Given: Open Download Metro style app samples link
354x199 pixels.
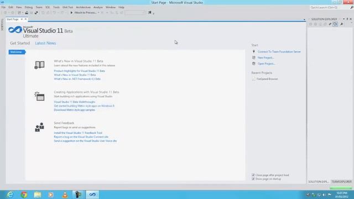Looking at the screenshot, I should coord(74,110).
